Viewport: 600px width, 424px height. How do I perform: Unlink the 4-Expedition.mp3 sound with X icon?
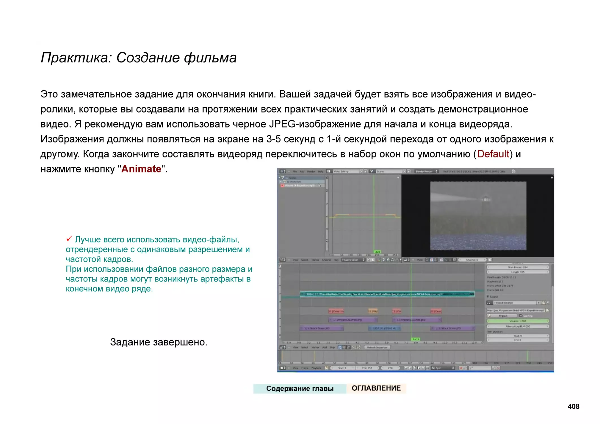(548, 303)
